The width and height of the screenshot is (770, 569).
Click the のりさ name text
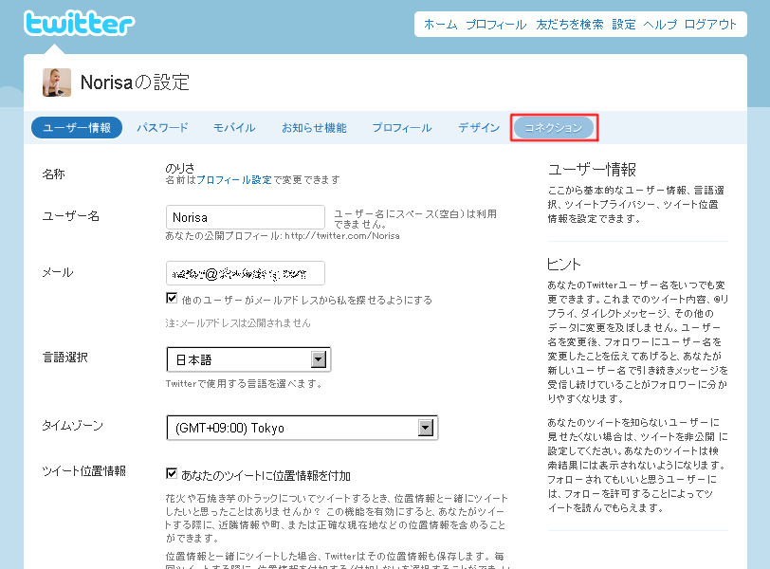pyautogui.click(x=180, y=169)
